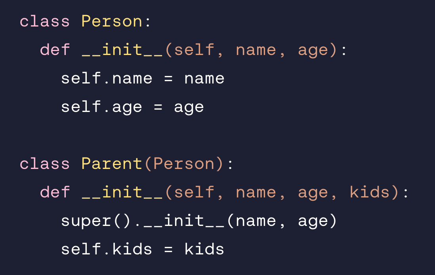This screenshot has width=435, height=275.
Task: Click 'Person' base class inside Parent's parentheses
Action: (184, 164)
